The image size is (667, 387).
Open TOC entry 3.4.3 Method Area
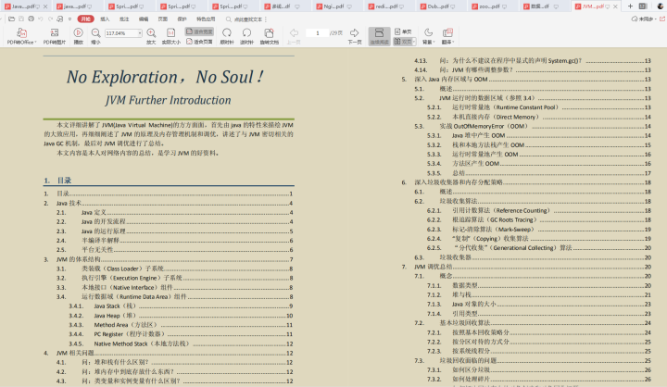pos(181,324)
